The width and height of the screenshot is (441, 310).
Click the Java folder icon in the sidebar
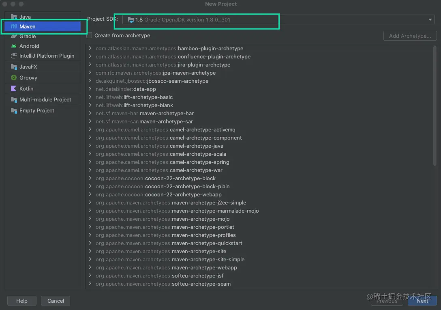(13, 17)
